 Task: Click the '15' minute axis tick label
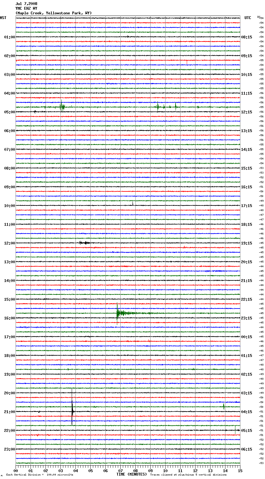(x=240, y=471)
